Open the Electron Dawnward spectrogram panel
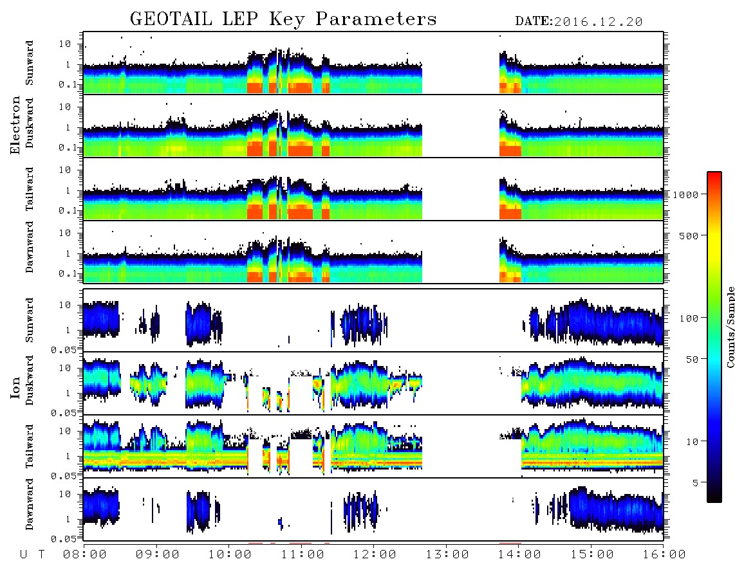This screenshot has height=566, width=735. (373, 251)
